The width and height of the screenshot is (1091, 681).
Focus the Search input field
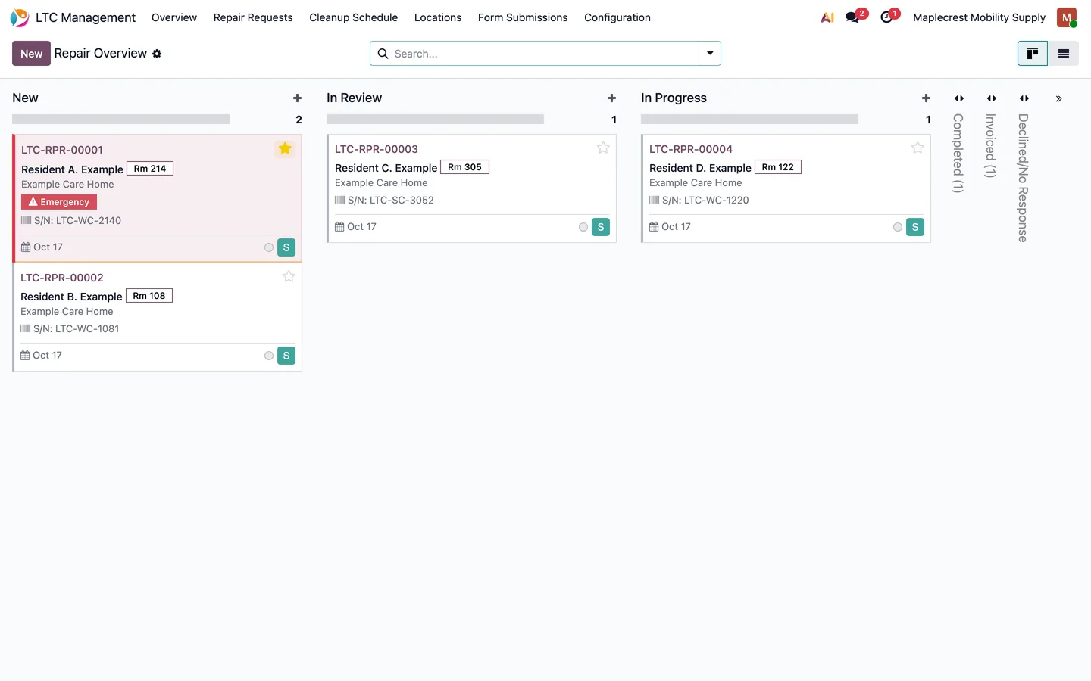(544, 54)
